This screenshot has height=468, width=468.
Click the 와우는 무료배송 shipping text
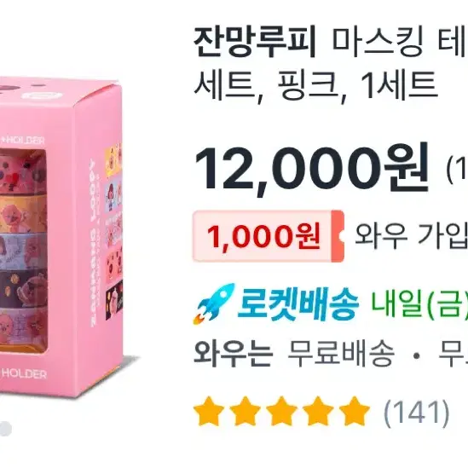294,355
